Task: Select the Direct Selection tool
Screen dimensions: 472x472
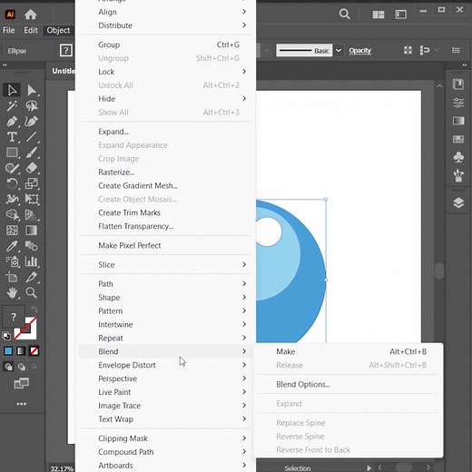Action: coord(31,90)
